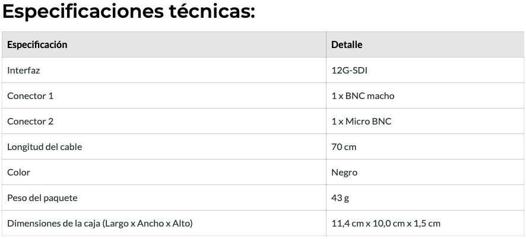Click the 'Peso del paquete' label
526x239 pixels.
pyautogui.click(x=42, y=197)
